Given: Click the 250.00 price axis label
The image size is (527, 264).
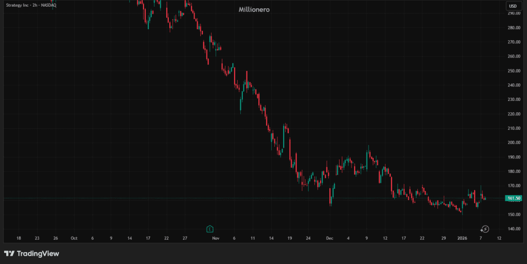Looking at the screenshot, I should pyautogui.click(x=514, y=71).
